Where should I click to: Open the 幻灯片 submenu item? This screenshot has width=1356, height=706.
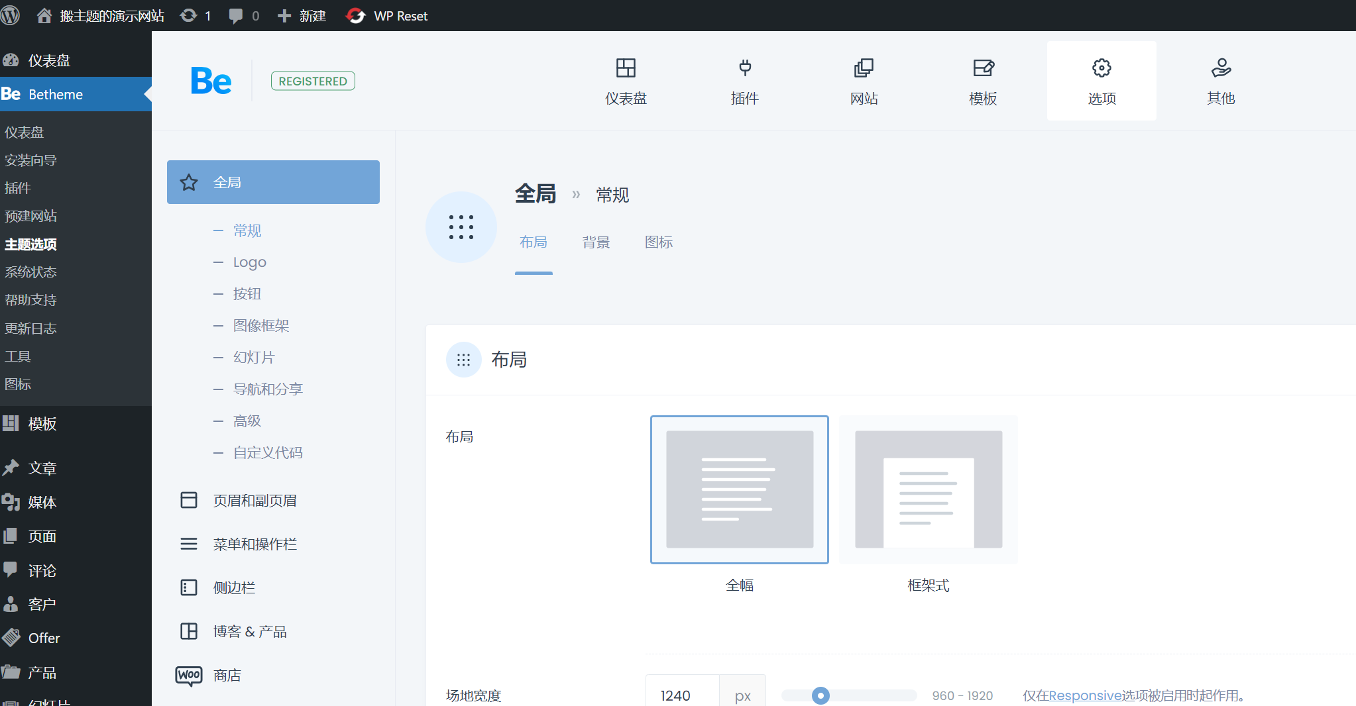[254, 357]
